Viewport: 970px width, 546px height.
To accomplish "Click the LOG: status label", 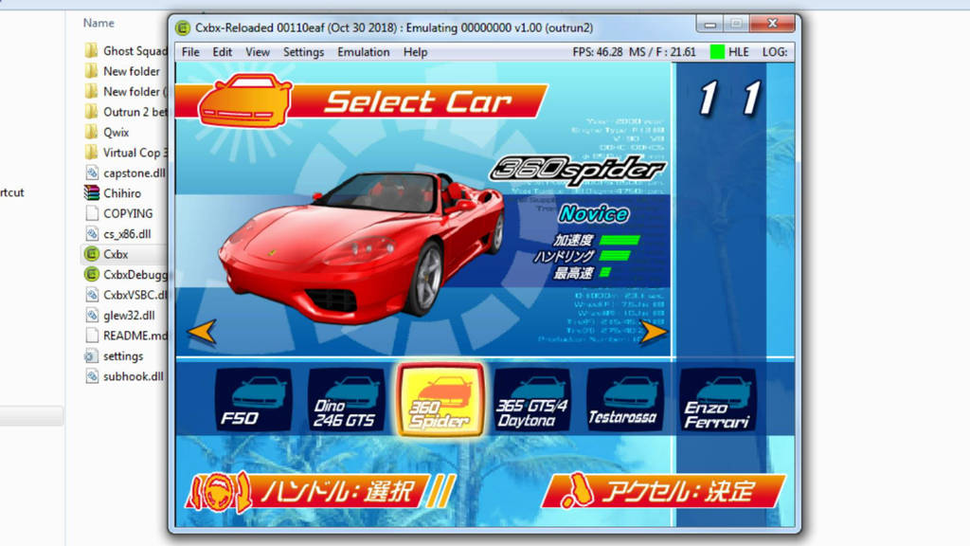I will click(x=775, y=52).
